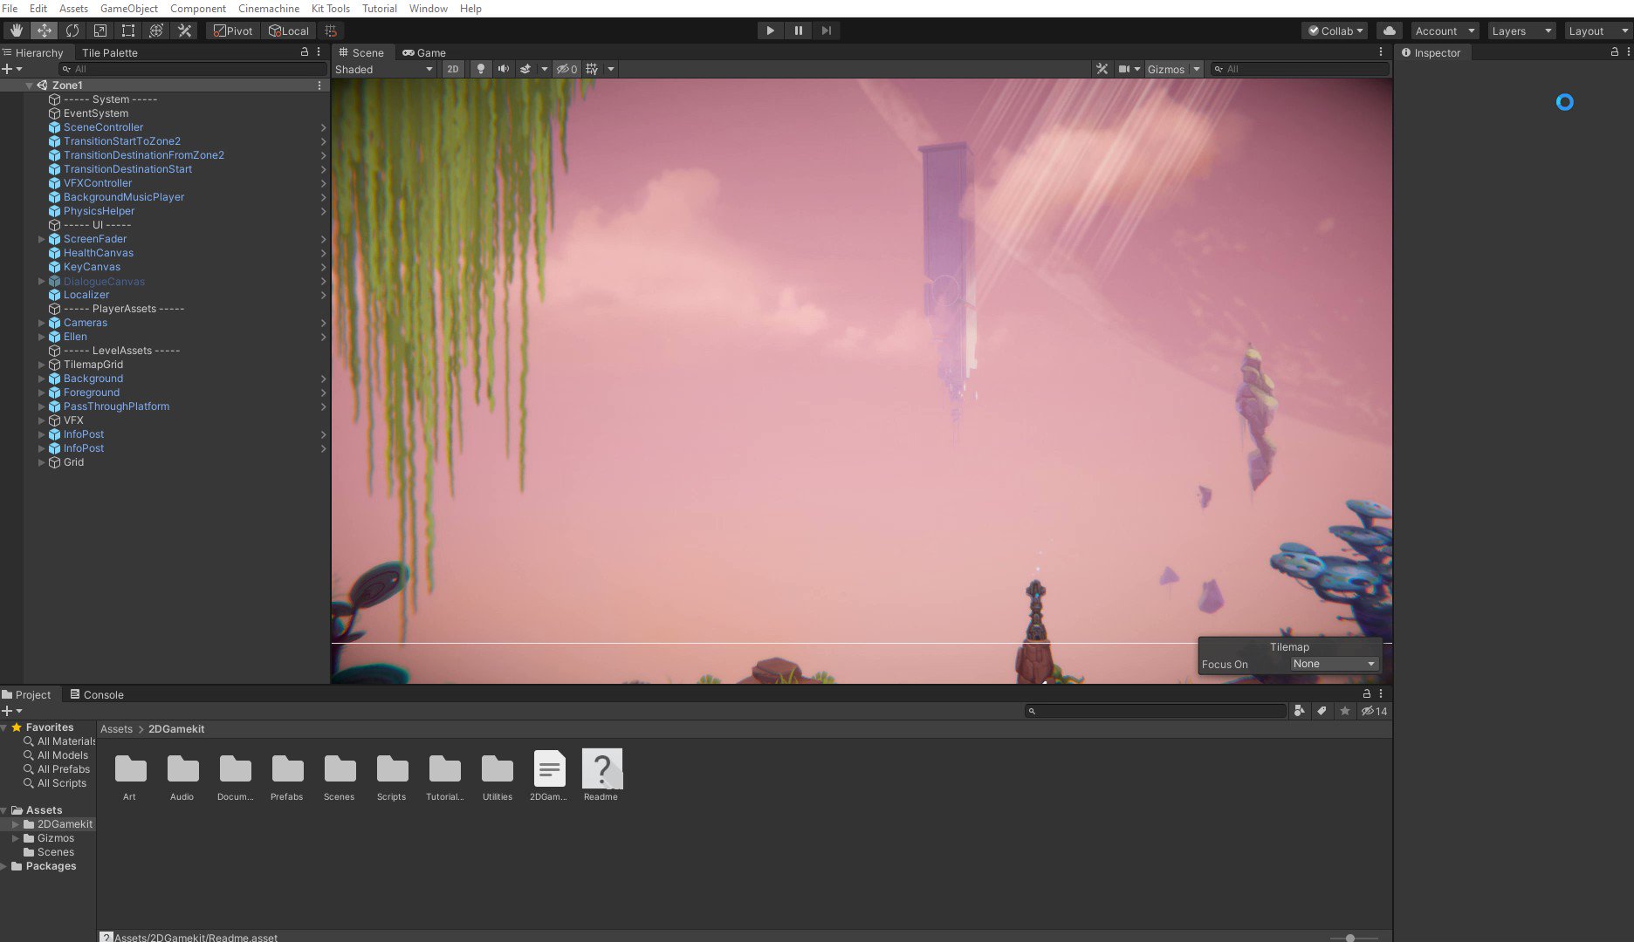Image resolution: width=1634 pixels, height=942 pixels.
Task: Click the Assets breadcrumb link
Action: click(x=116, y=729)
